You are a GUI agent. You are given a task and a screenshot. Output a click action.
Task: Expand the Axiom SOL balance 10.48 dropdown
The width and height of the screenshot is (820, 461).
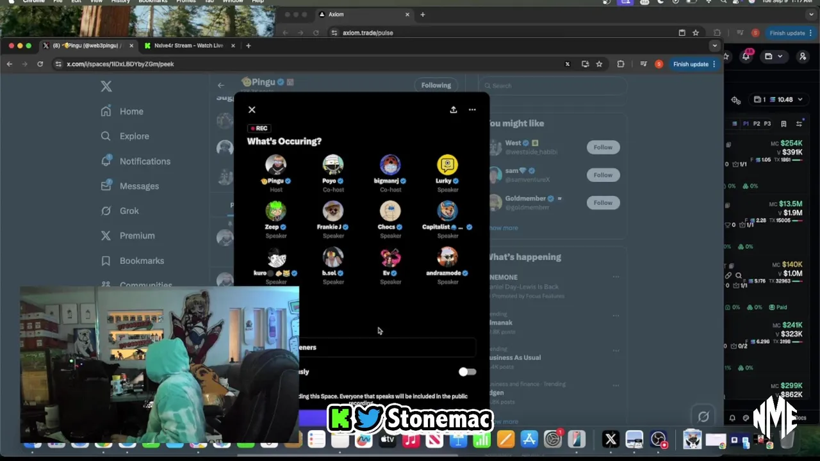[778, 99]
